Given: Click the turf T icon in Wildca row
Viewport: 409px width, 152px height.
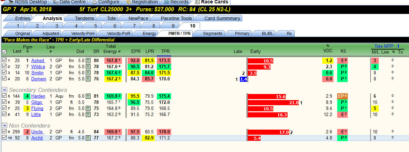Looking at the screenshot, I should [x=88, y=66].
